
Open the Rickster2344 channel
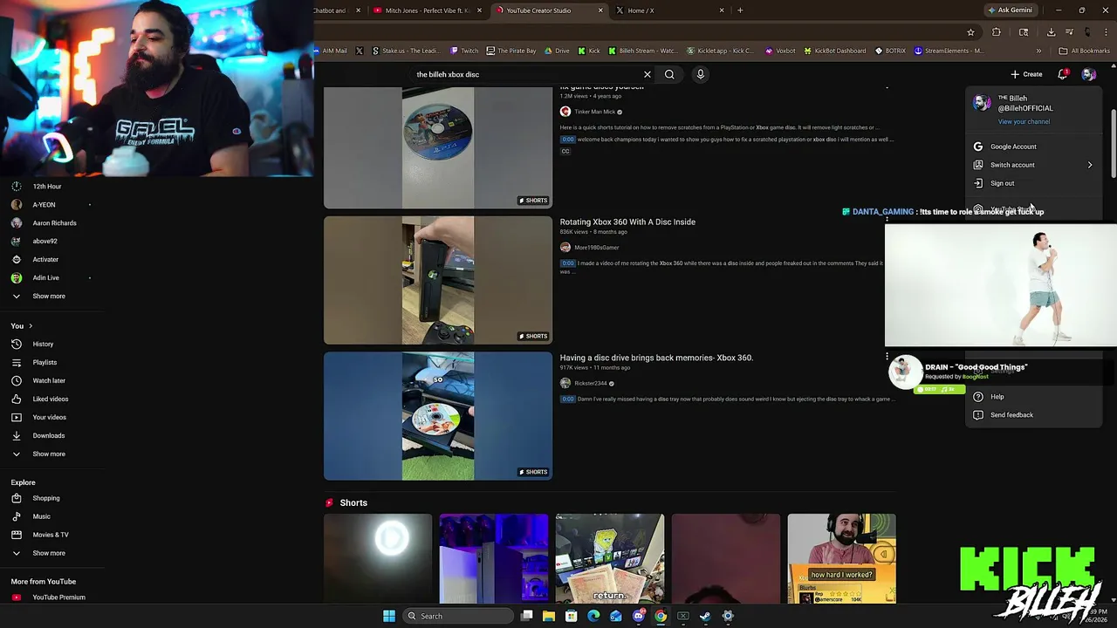(591, 383)
